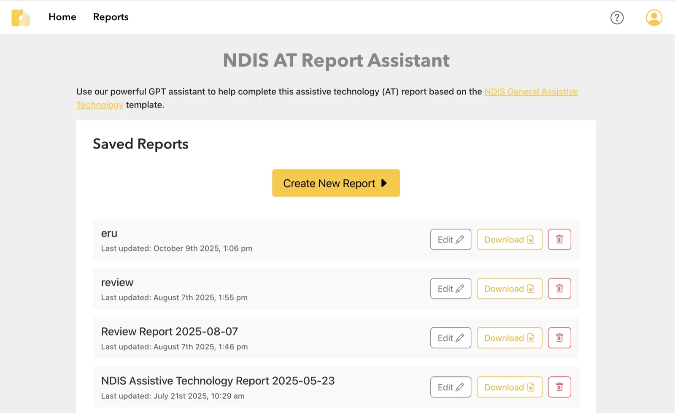
Task: Edit NDIS Assistive Technology Report 2025-05-23
Action: coord(451,387)
